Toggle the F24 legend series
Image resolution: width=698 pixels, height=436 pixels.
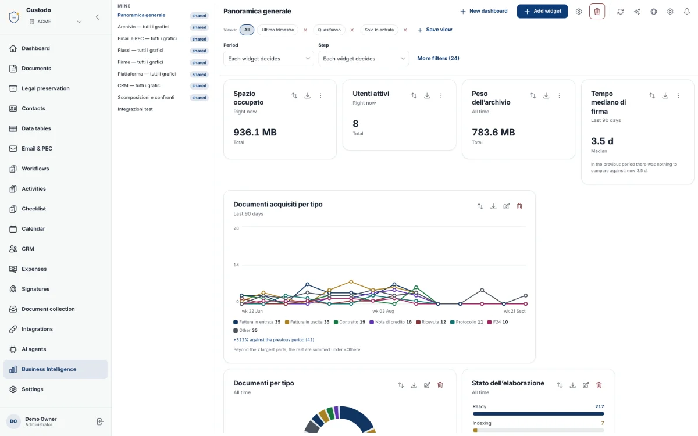[x=498, y=322]
